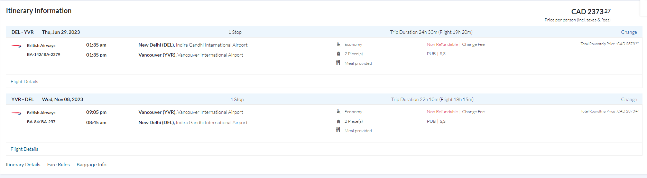Expand Flight Details for YVR-DEL flight

(x=25, y=149)
